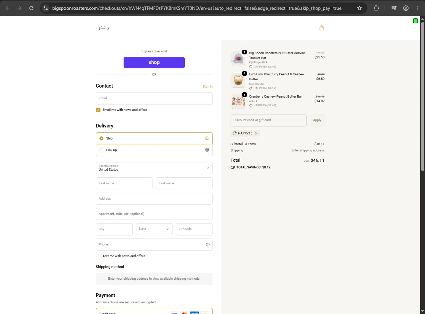425x314 pixels.
Task: Click the City field
Action: [x=114, y=229]
